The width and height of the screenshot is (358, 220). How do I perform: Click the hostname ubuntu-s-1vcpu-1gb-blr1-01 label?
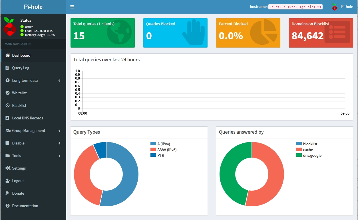295,7
